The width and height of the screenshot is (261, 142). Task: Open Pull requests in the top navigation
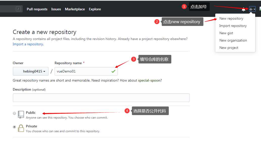tap(37, 9)
